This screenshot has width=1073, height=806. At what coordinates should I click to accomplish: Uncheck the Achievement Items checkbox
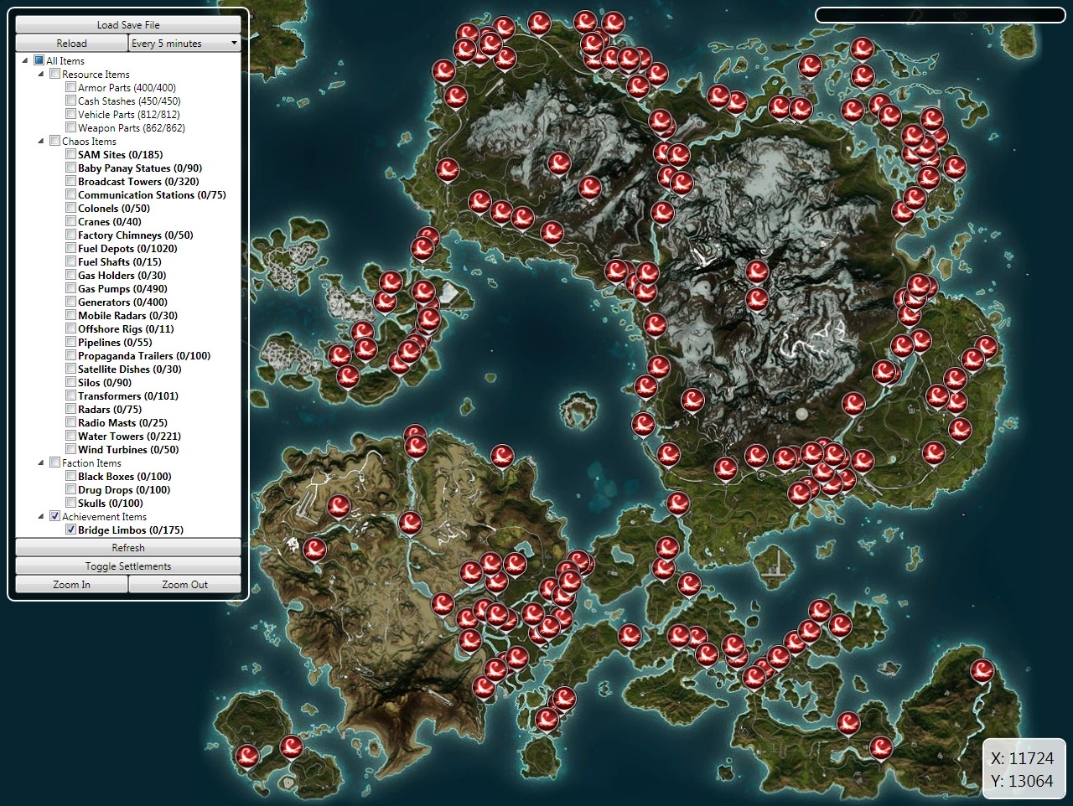pos(54,516)
